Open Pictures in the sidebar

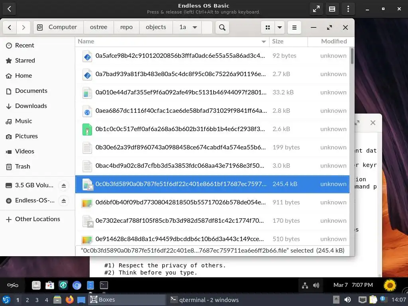[x=37, y=136]
